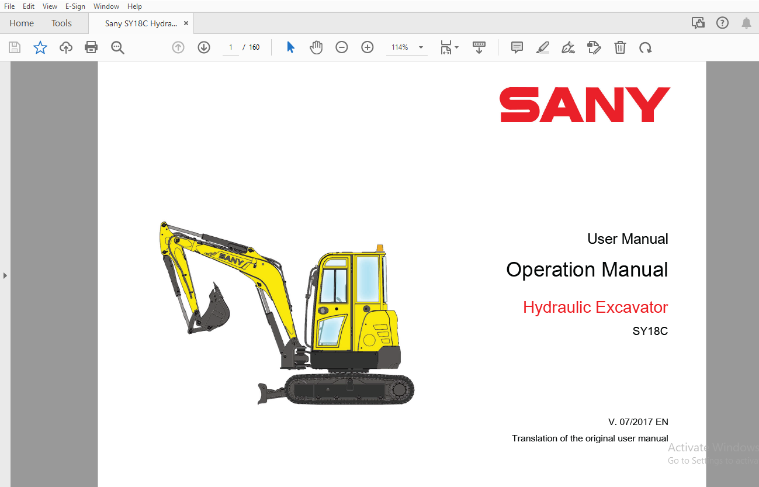Open the Window menu

point(106,6)
